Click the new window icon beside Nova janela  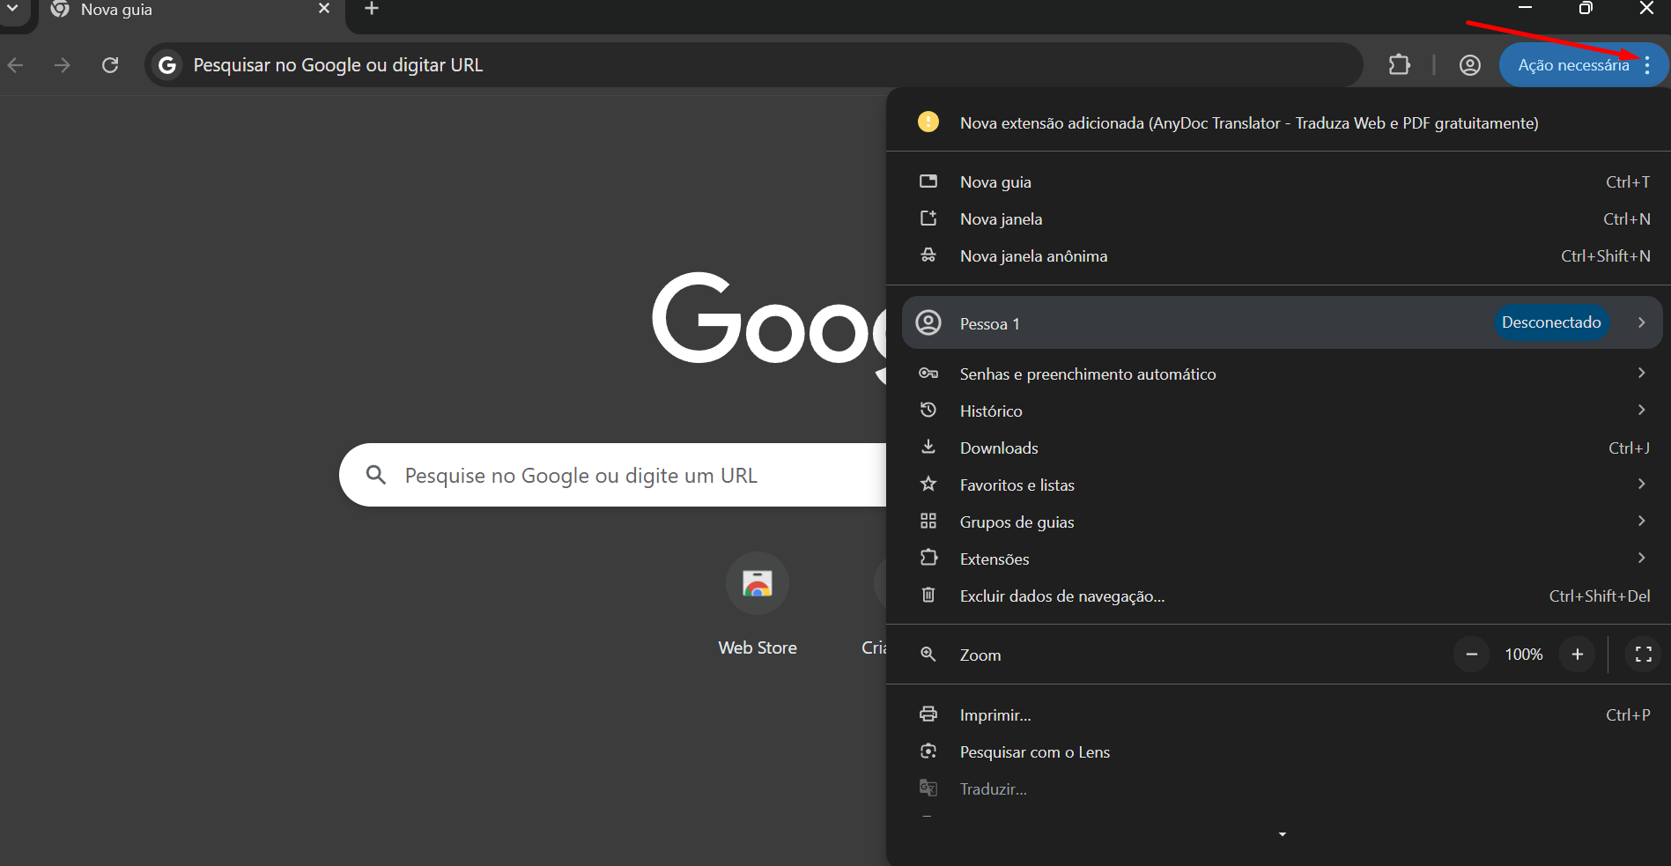[928, 218]
